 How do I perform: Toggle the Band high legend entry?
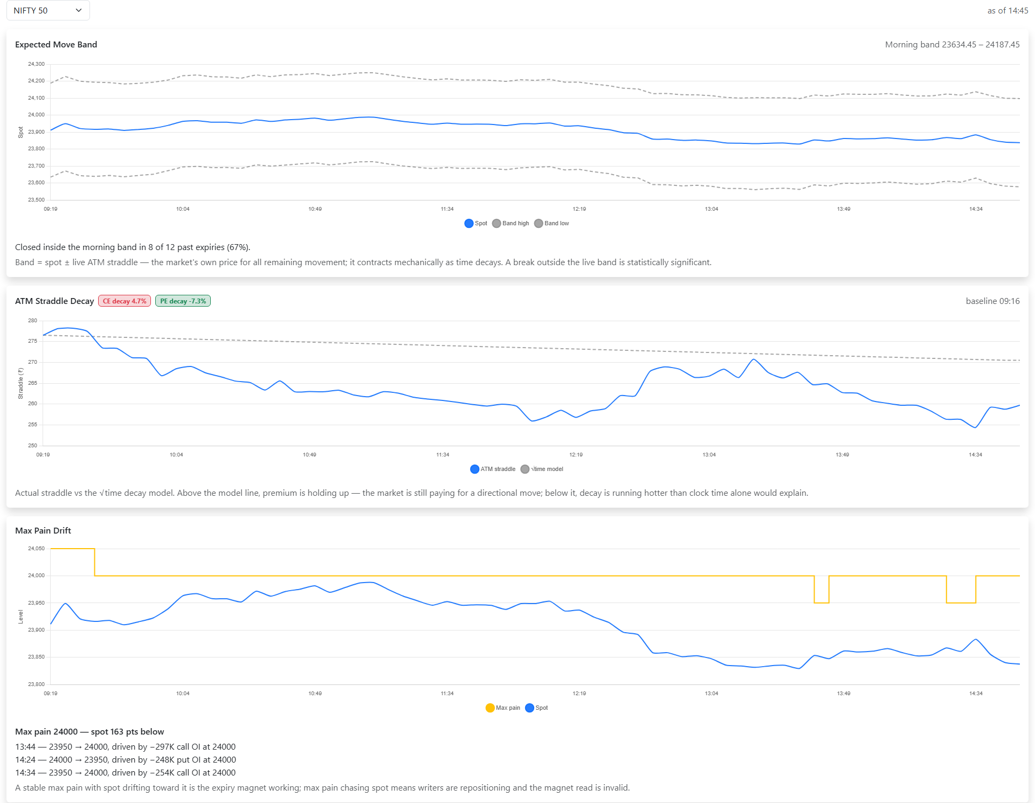(x=510, y=223)
